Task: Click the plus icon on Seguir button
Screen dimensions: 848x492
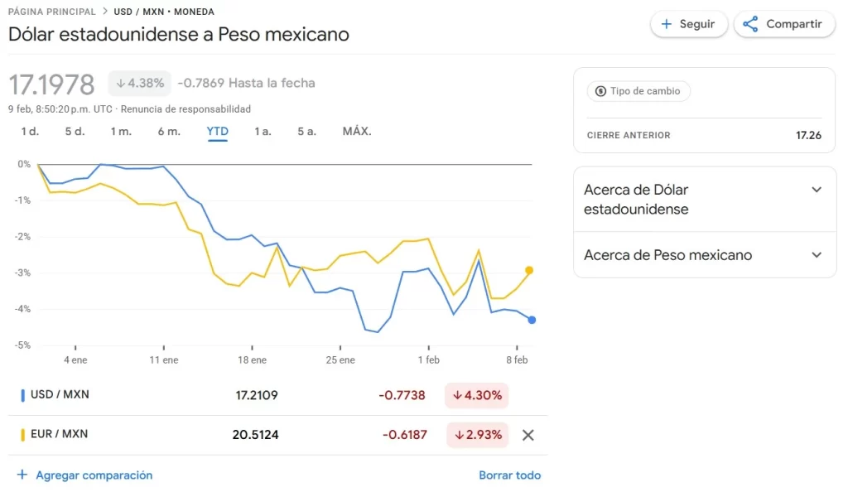Action: 667,24
